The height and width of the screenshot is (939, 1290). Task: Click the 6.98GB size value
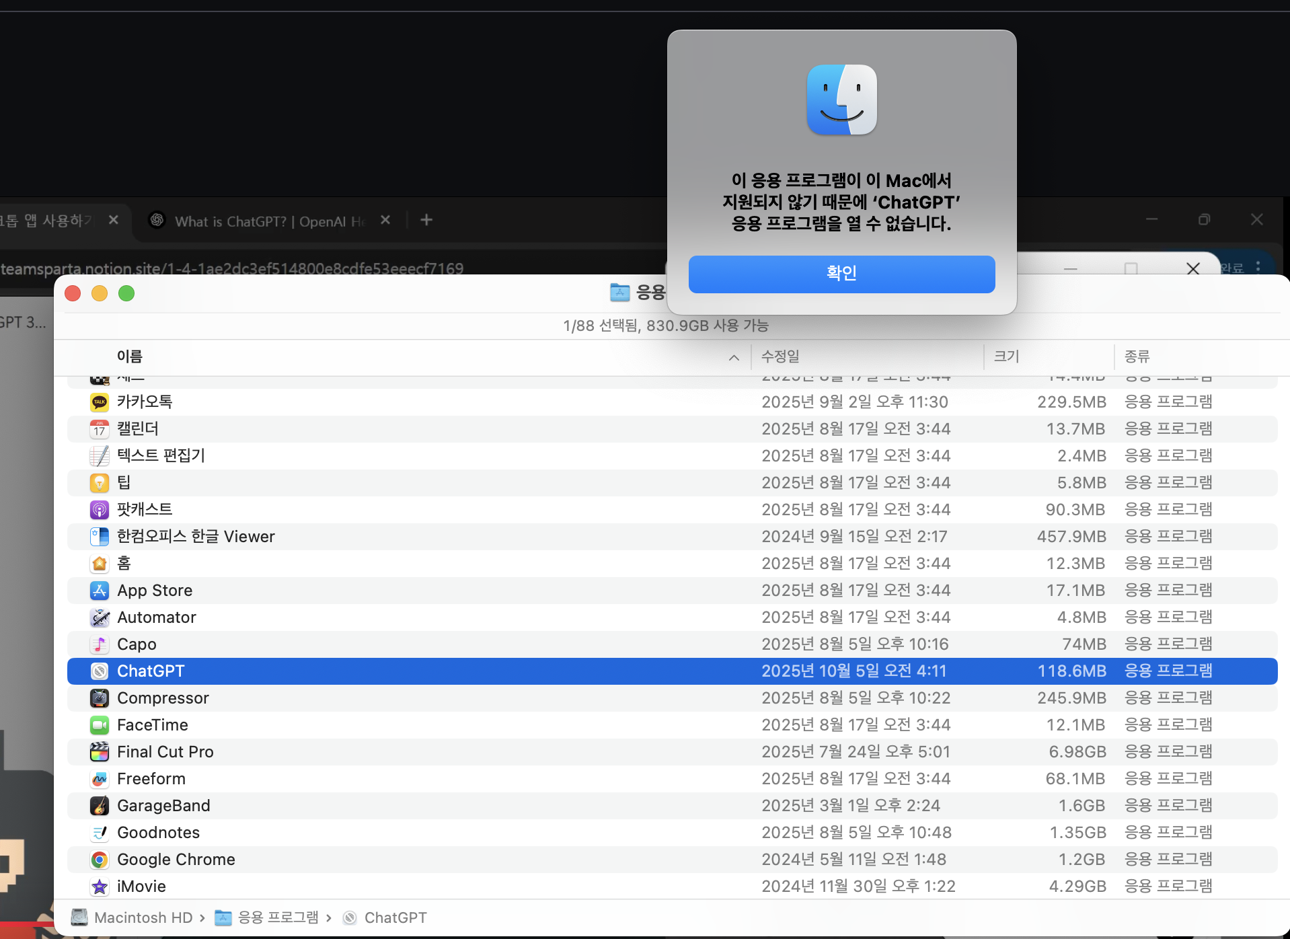click(1077, 752)
